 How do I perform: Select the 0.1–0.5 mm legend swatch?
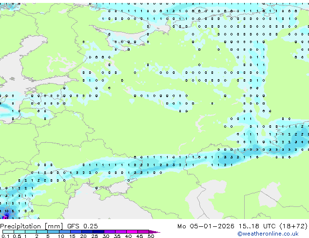tap(8, 232)
